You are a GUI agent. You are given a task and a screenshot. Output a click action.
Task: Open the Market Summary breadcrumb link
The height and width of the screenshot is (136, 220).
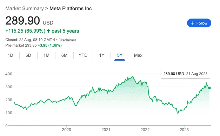pyautogui.click(x=25, y=8)
